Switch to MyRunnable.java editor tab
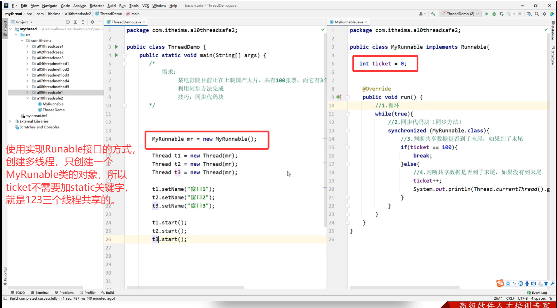Viewport: 557px width, 308px height. click(348, 22)
